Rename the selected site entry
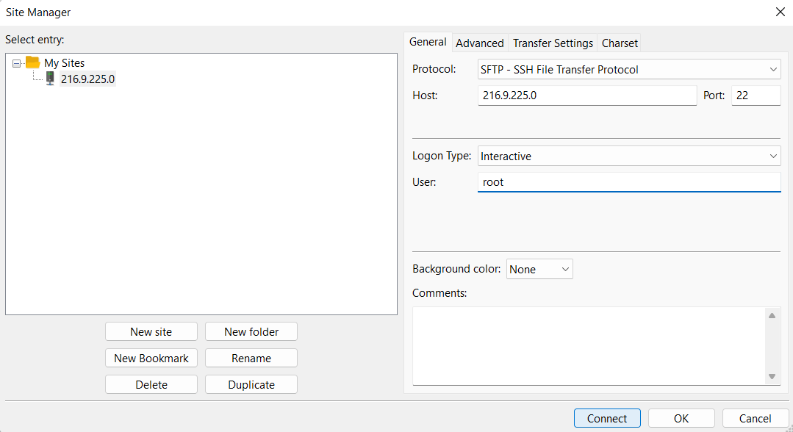Screen dimensions: 793x432 (251, 358)
